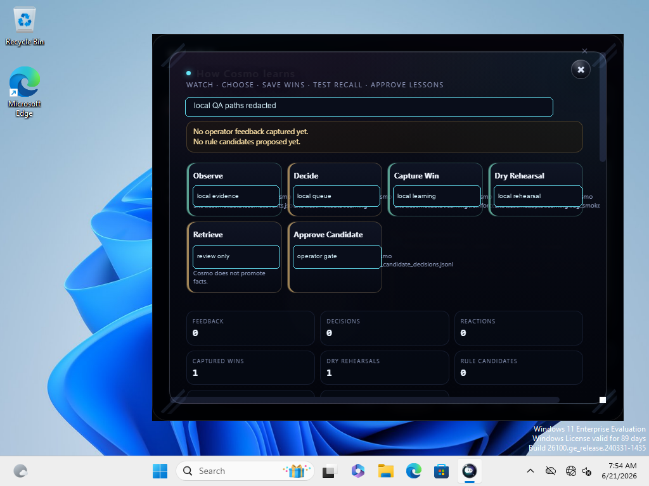
Task: Click the No rule candidates proposed text
Action: tap(247, 142)
